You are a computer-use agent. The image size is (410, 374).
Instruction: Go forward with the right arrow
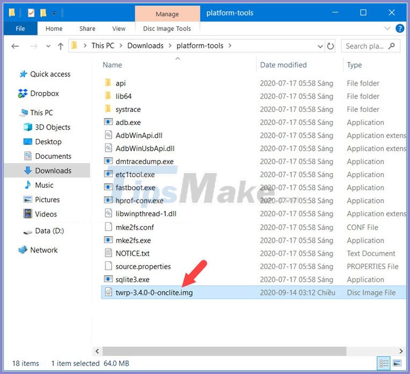point(34,46)
